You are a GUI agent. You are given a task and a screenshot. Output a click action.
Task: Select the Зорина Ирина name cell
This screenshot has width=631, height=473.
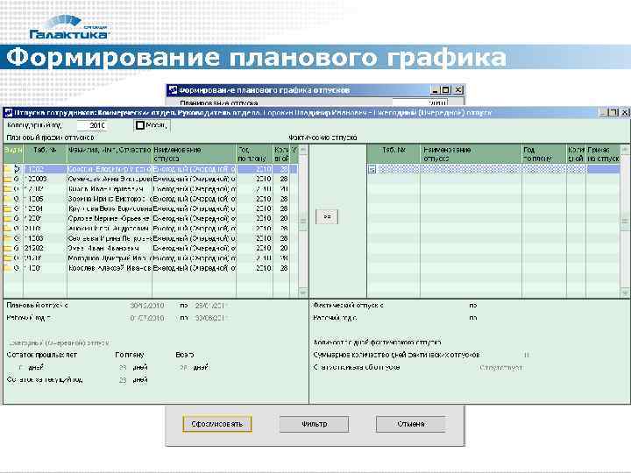point(110,199)
